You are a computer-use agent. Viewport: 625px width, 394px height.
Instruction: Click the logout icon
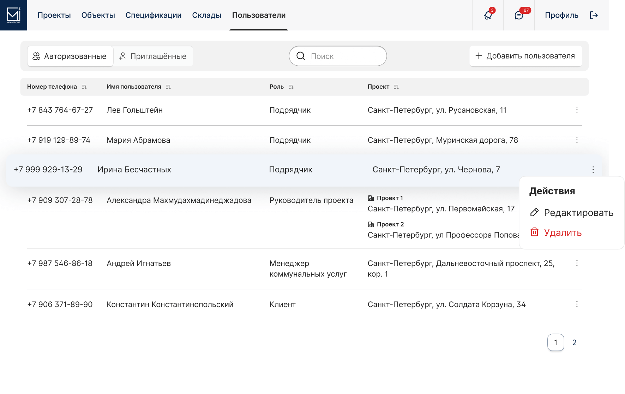click(594, 15)
